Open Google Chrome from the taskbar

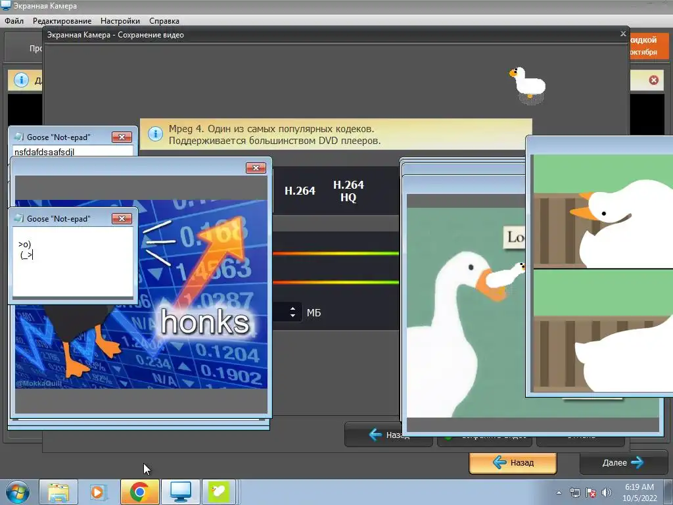tap(139, 492)
